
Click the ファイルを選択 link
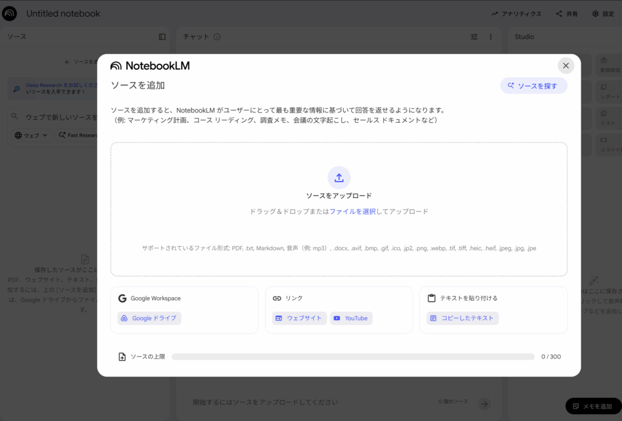[x=352, y=211]
